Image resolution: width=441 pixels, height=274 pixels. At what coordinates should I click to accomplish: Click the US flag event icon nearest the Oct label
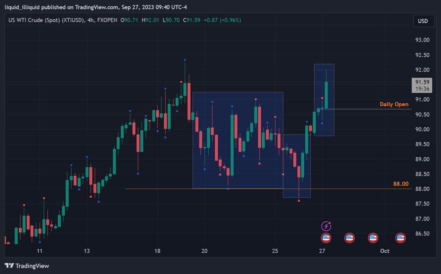(x=400, y=238)
